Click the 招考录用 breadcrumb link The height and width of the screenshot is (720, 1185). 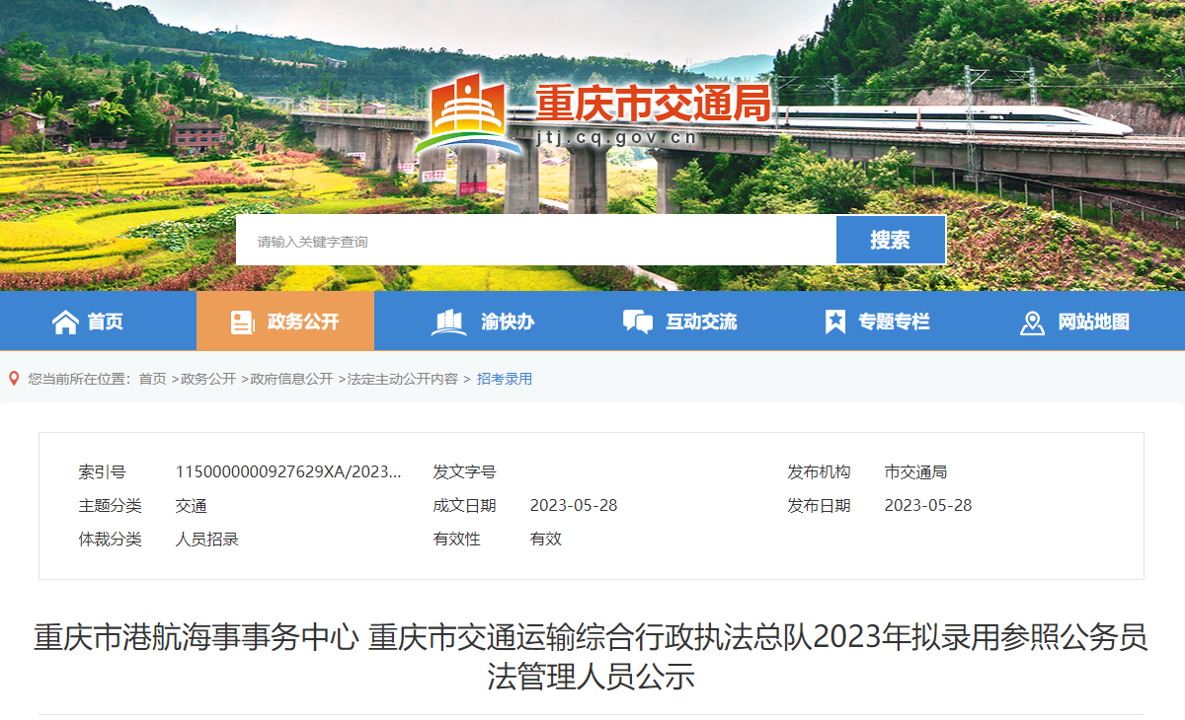(x=505, y=379)
